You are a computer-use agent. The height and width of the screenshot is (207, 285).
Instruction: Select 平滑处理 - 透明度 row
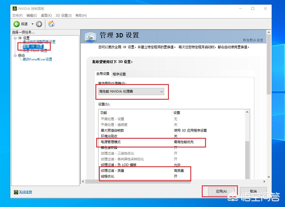click(172, 125)
